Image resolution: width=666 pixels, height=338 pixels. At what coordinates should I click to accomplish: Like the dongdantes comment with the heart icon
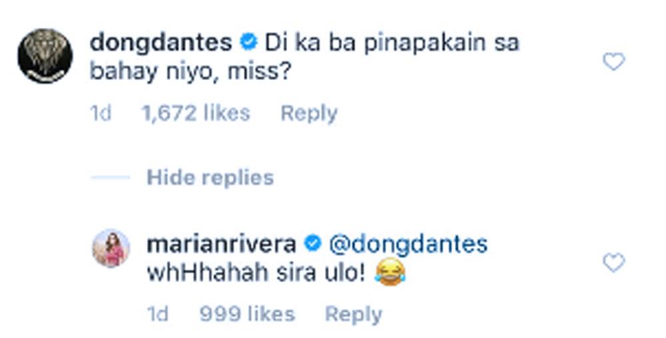pos(614,62)
